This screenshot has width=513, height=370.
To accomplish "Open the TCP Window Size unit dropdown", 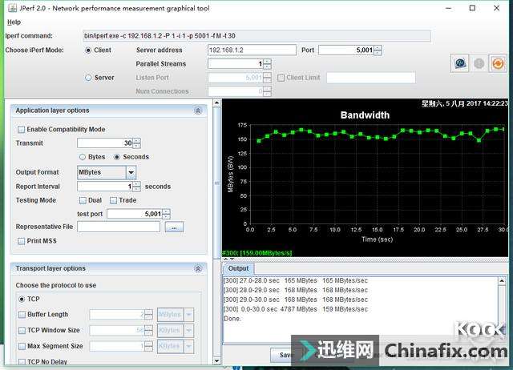I will tap(189, 330).
